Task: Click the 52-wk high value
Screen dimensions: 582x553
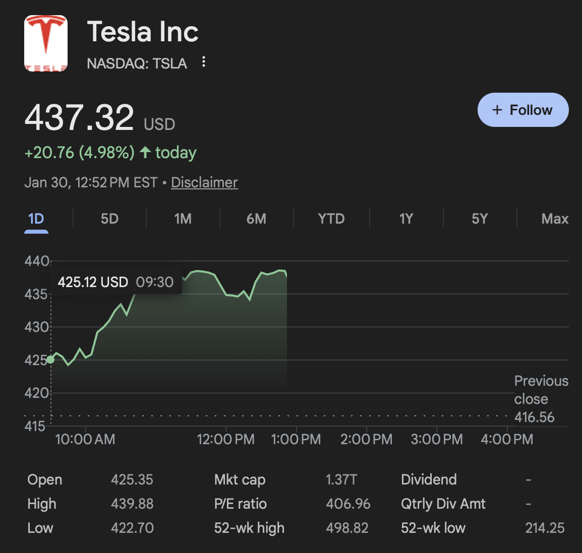Action: (347, 528)
